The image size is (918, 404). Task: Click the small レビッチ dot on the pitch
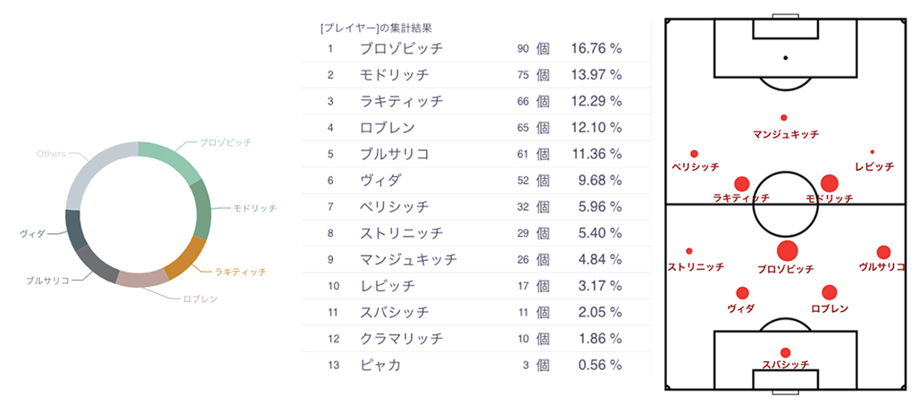[872, 152]
